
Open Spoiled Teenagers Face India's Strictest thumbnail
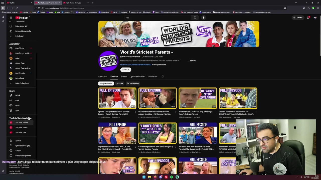pyautogui.click(x=117, y=98)
